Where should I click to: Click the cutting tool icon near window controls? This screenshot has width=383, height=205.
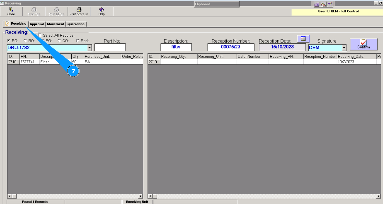(323, 4)
